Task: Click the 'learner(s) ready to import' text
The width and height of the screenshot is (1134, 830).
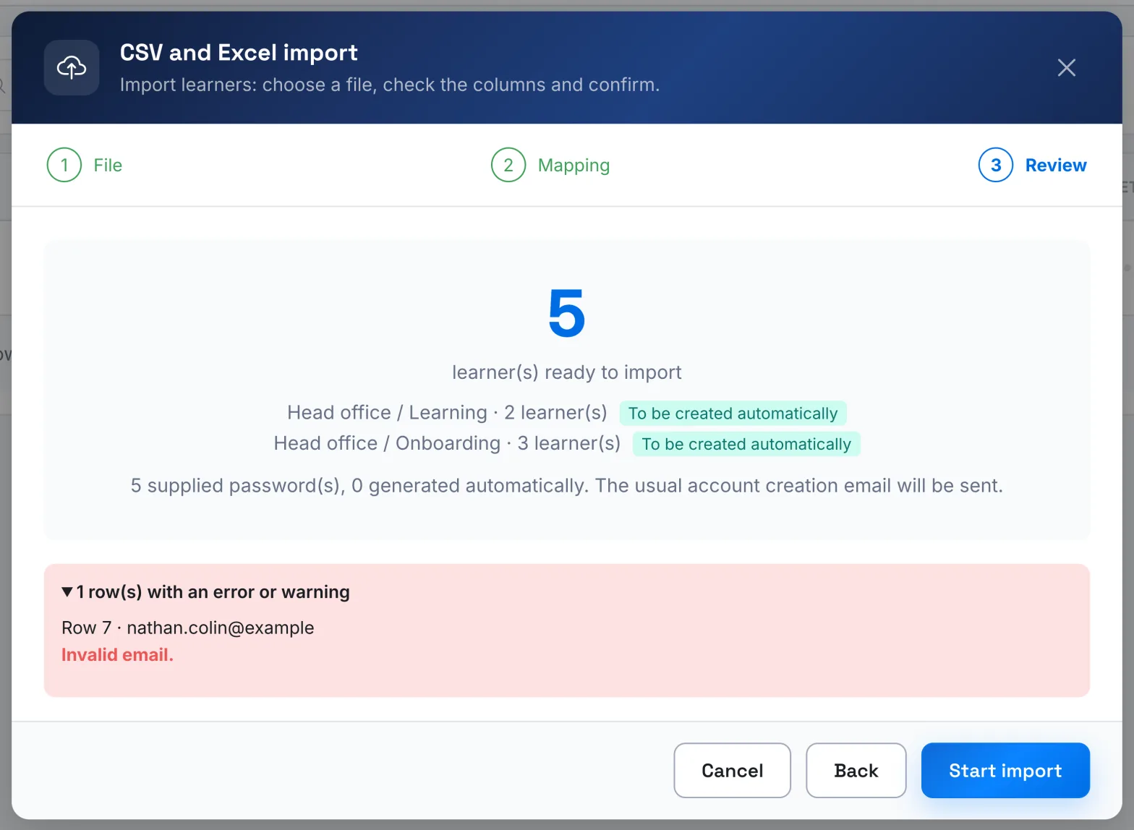Action: (x=567, y=372)
